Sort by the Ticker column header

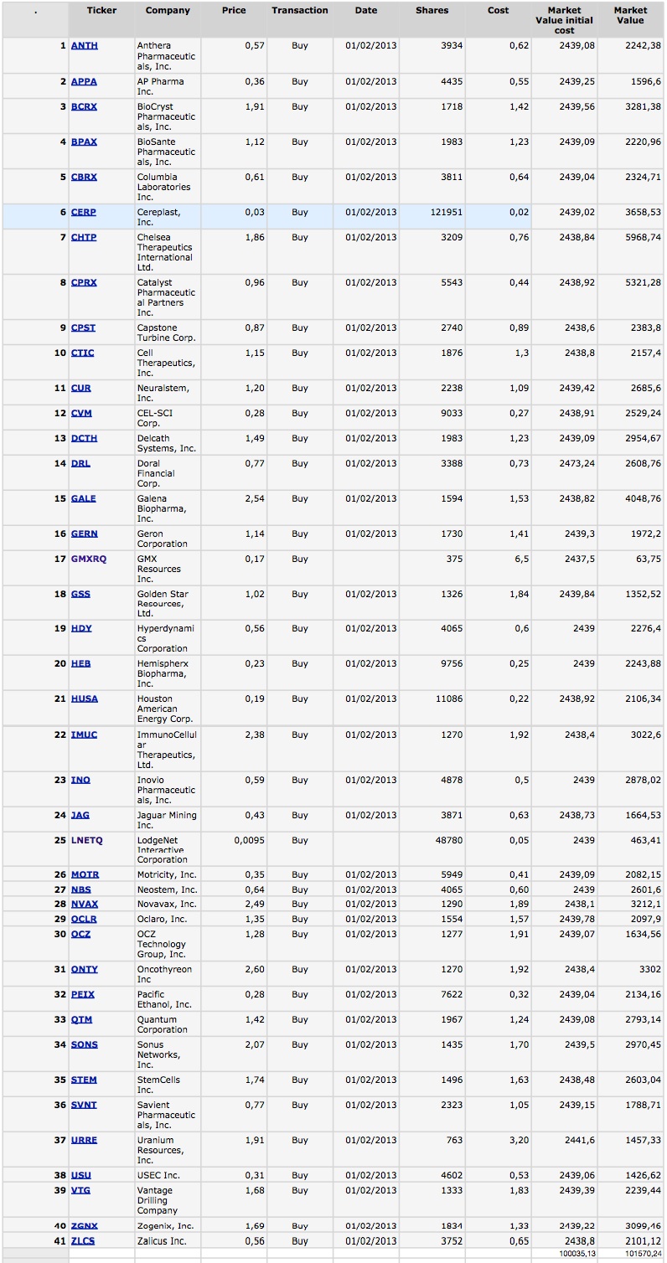tap(101, 11)
